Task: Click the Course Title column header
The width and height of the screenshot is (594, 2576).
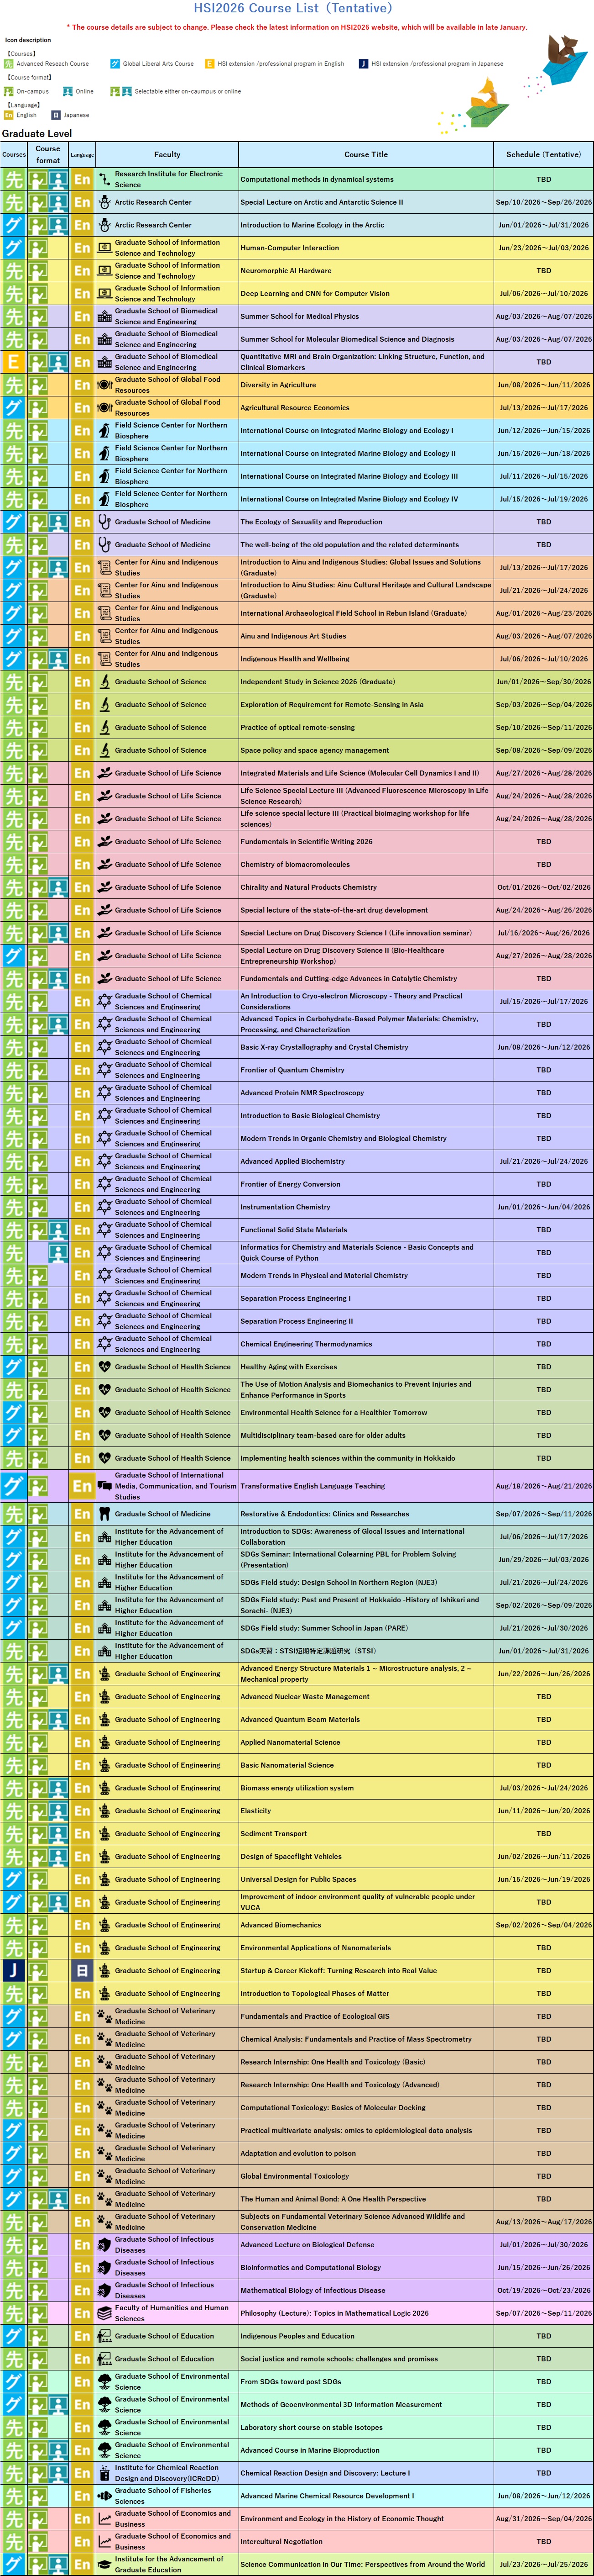Action: click(365, 155)
